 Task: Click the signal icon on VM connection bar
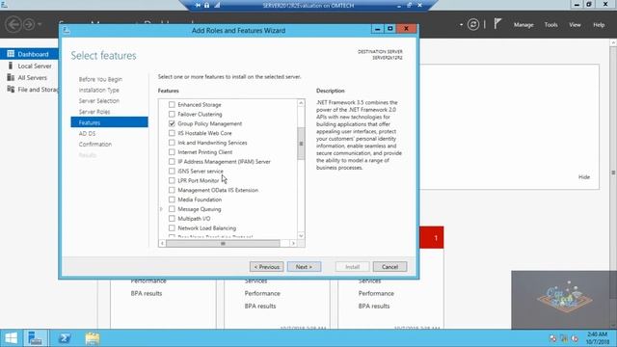coord(217,5)
